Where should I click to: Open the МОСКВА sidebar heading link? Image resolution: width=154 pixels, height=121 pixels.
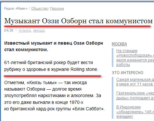point(119,44)
